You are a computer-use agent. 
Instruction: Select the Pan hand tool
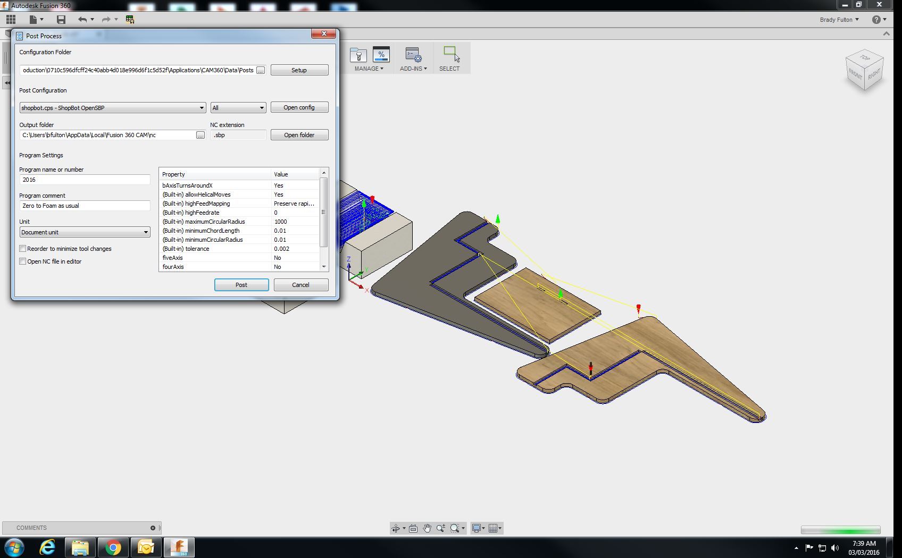click(427, 528)
